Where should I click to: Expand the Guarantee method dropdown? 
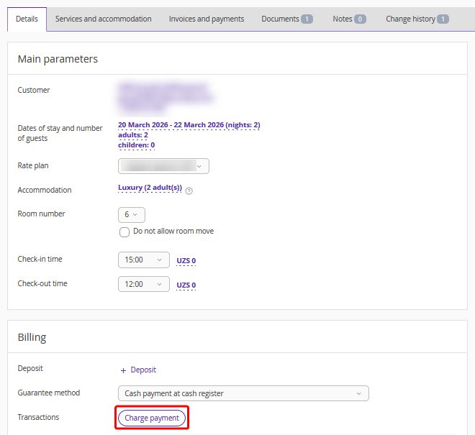click(243, 393)
